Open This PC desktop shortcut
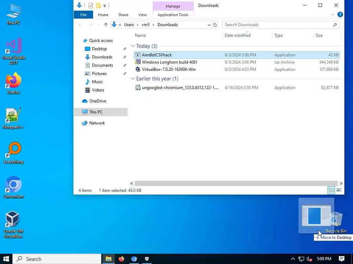Viewport: 353px width, 264px height. pyautogui.click(x=13, y=14)
